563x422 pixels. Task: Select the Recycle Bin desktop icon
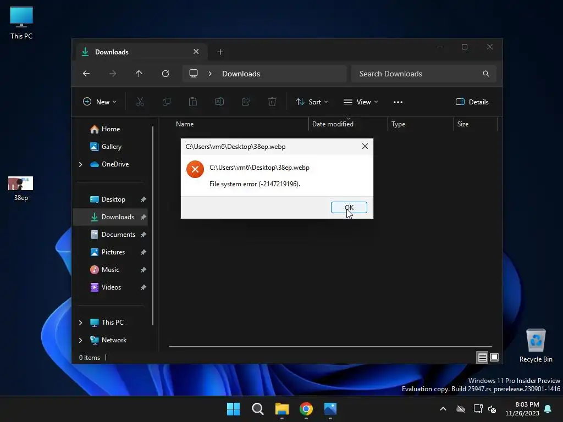[x=536, y=346]
